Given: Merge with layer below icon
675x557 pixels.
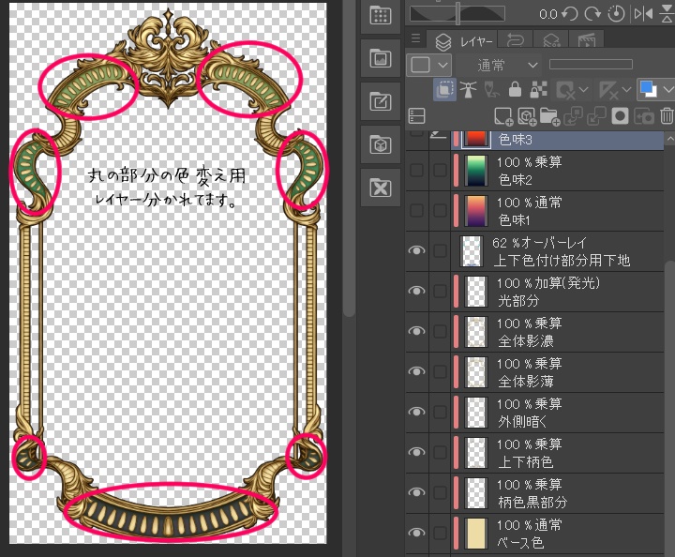Looking at the screenshot, I should click(x=596, y=116).
